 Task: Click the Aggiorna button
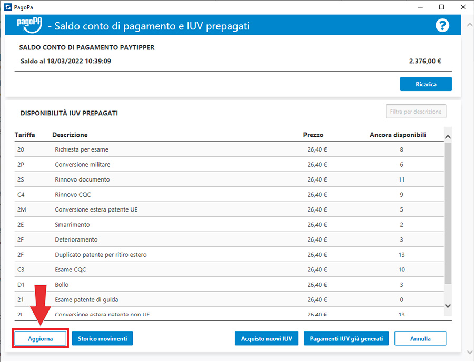41,338
